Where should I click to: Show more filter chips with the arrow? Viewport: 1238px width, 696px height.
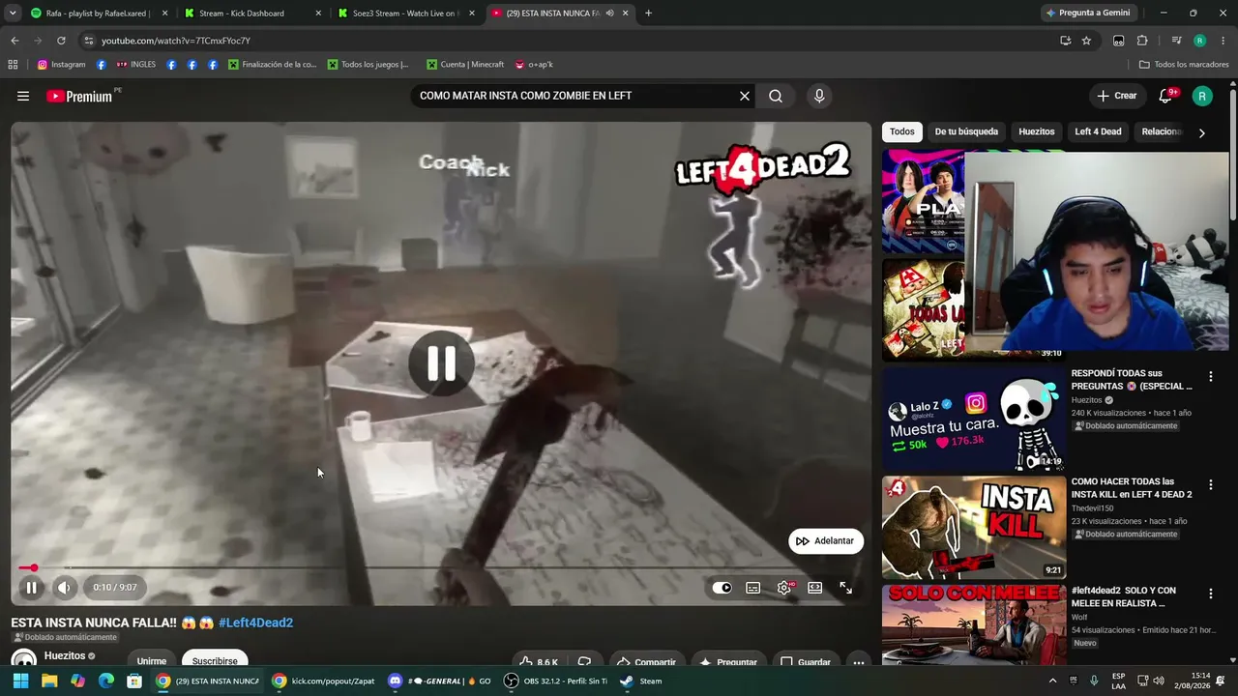[1201, 132]
